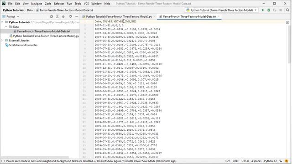
Task: Click Python Tutorials breadcrumb
Action: point(13,10)
